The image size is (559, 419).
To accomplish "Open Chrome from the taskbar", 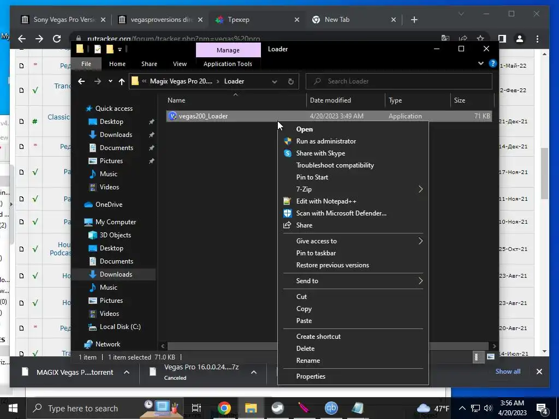I will pyautogui.click(x=224, y=408).
